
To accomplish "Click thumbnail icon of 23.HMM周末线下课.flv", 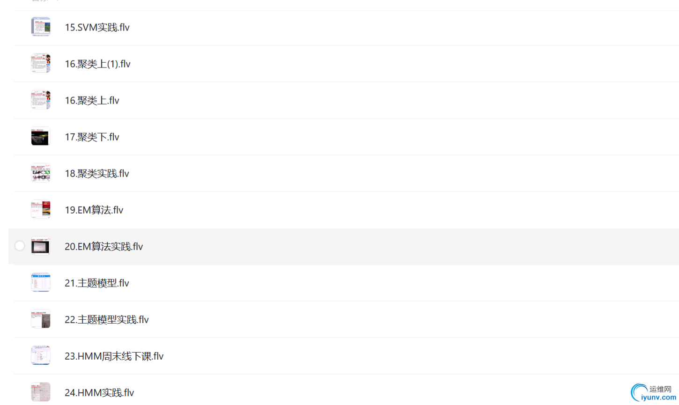I will click(x=41, y=355).
